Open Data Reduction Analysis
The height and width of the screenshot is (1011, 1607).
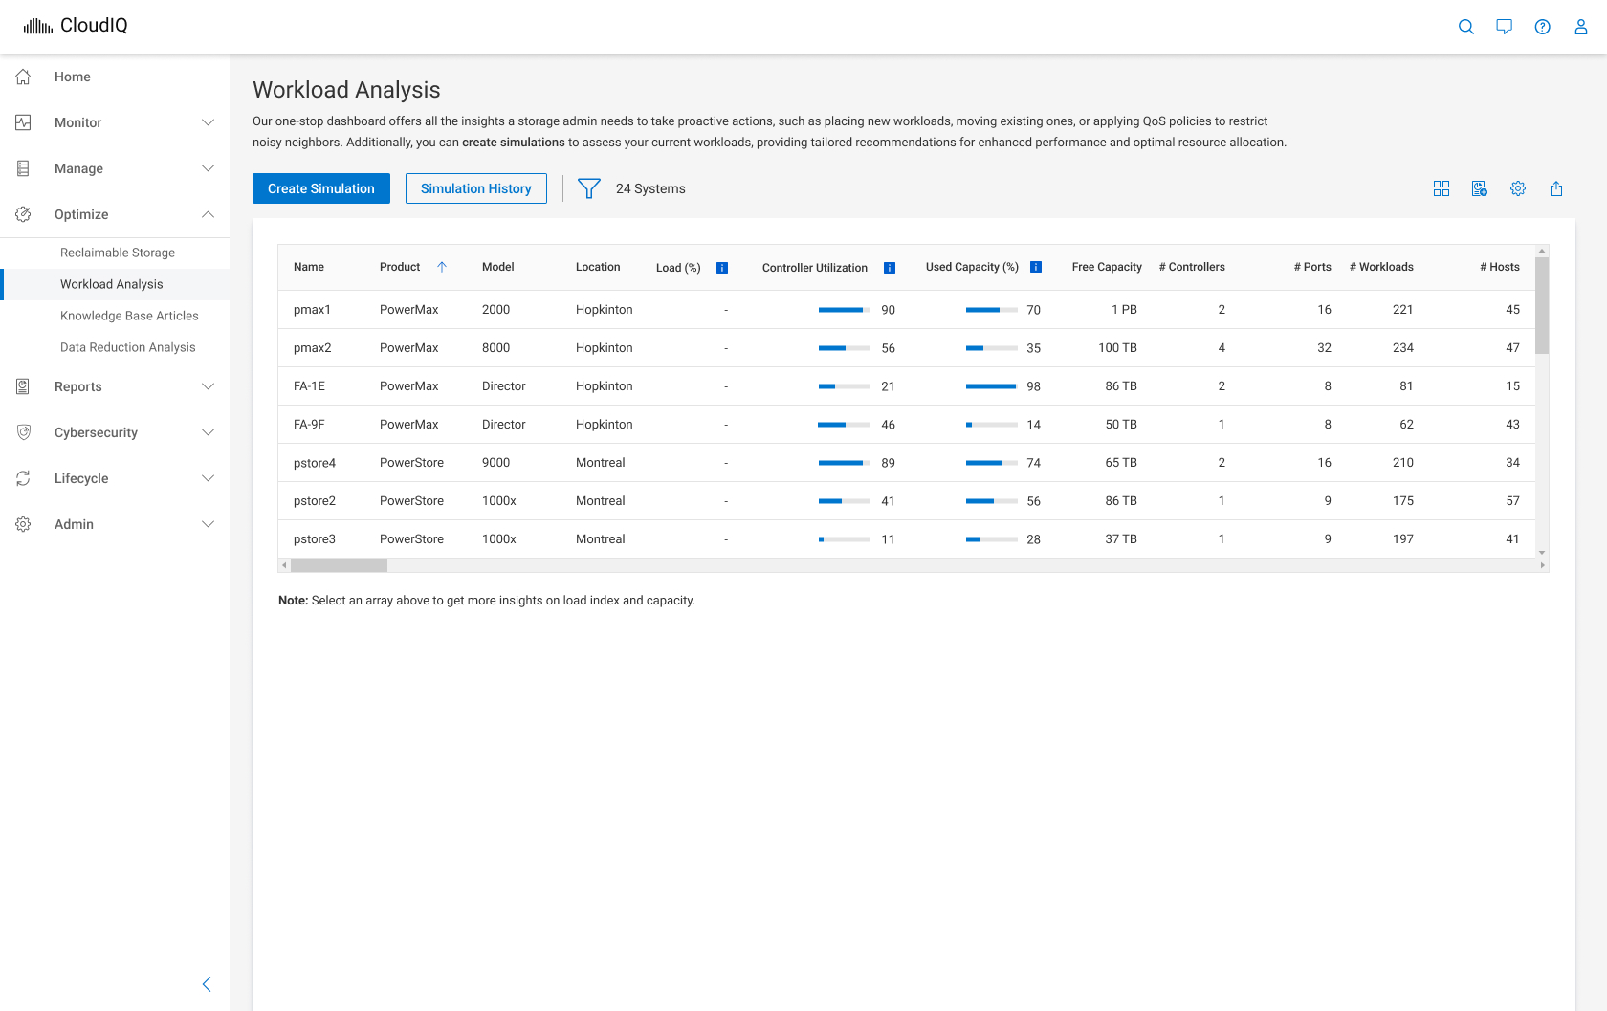tap(128, 347)
